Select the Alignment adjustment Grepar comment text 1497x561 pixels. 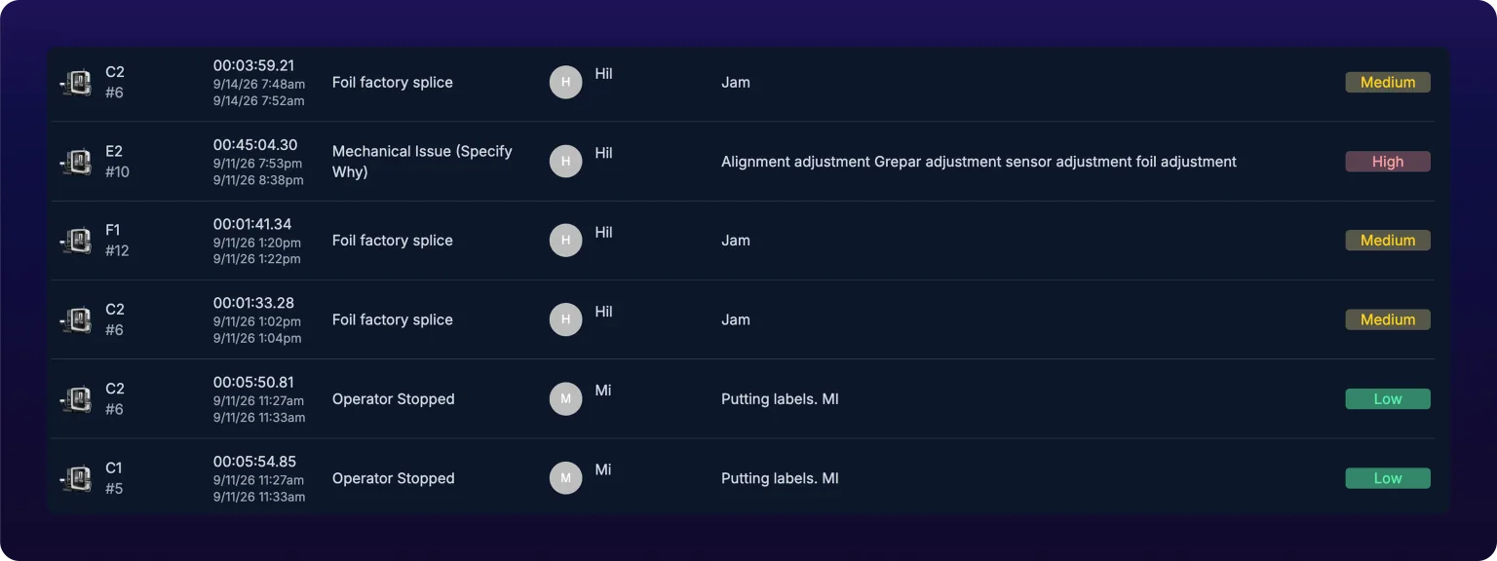(x=979, y=162)
